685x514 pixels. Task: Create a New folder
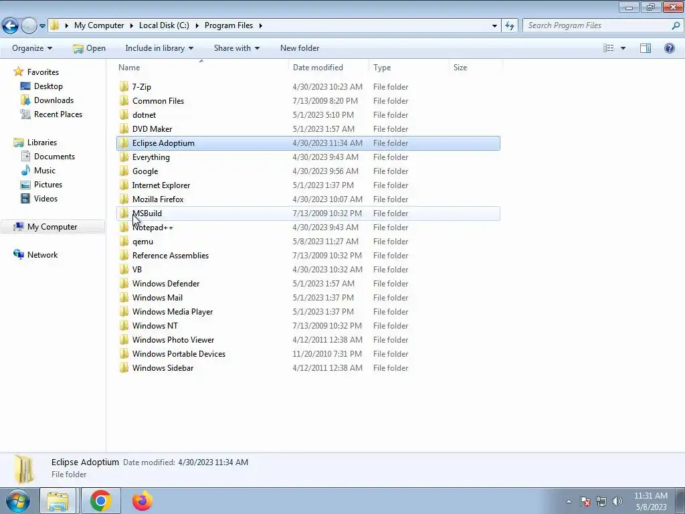(300, 48)
